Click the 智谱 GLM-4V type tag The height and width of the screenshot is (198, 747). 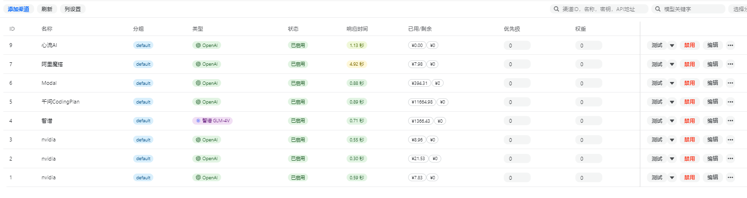212,121
